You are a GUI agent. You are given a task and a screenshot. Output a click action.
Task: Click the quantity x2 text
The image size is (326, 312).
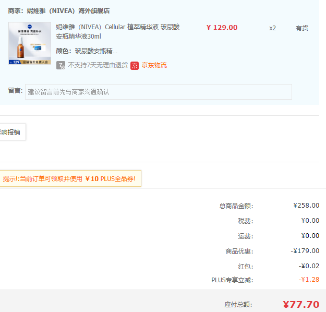(272, 28)
